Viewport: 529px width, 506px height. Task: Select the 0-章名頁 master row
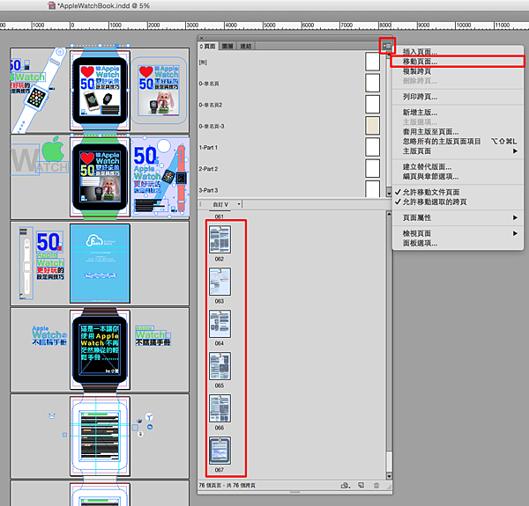point(292,83)
